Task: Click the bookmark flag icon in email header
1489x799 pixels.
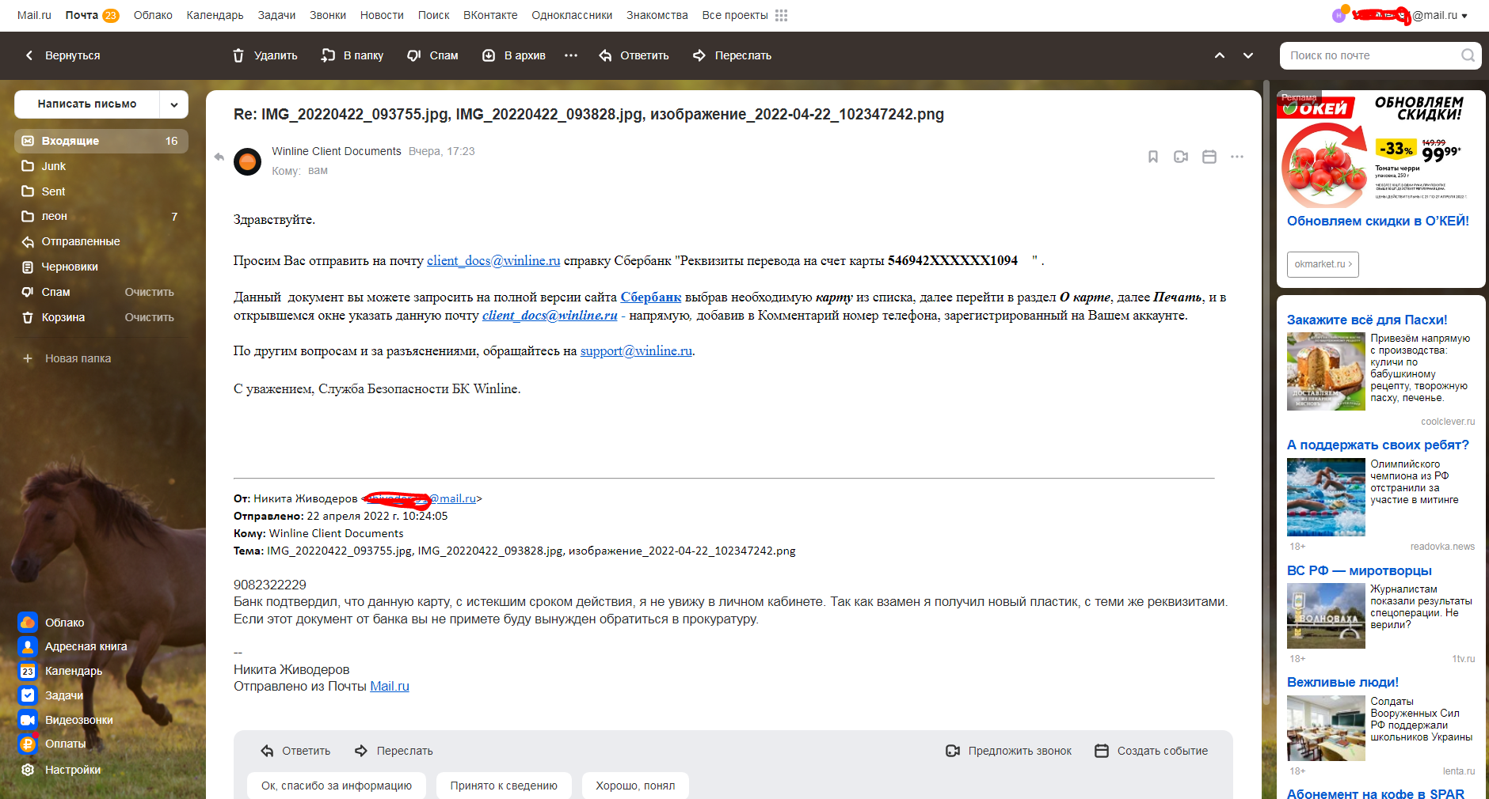Action: pos(1153,157)
